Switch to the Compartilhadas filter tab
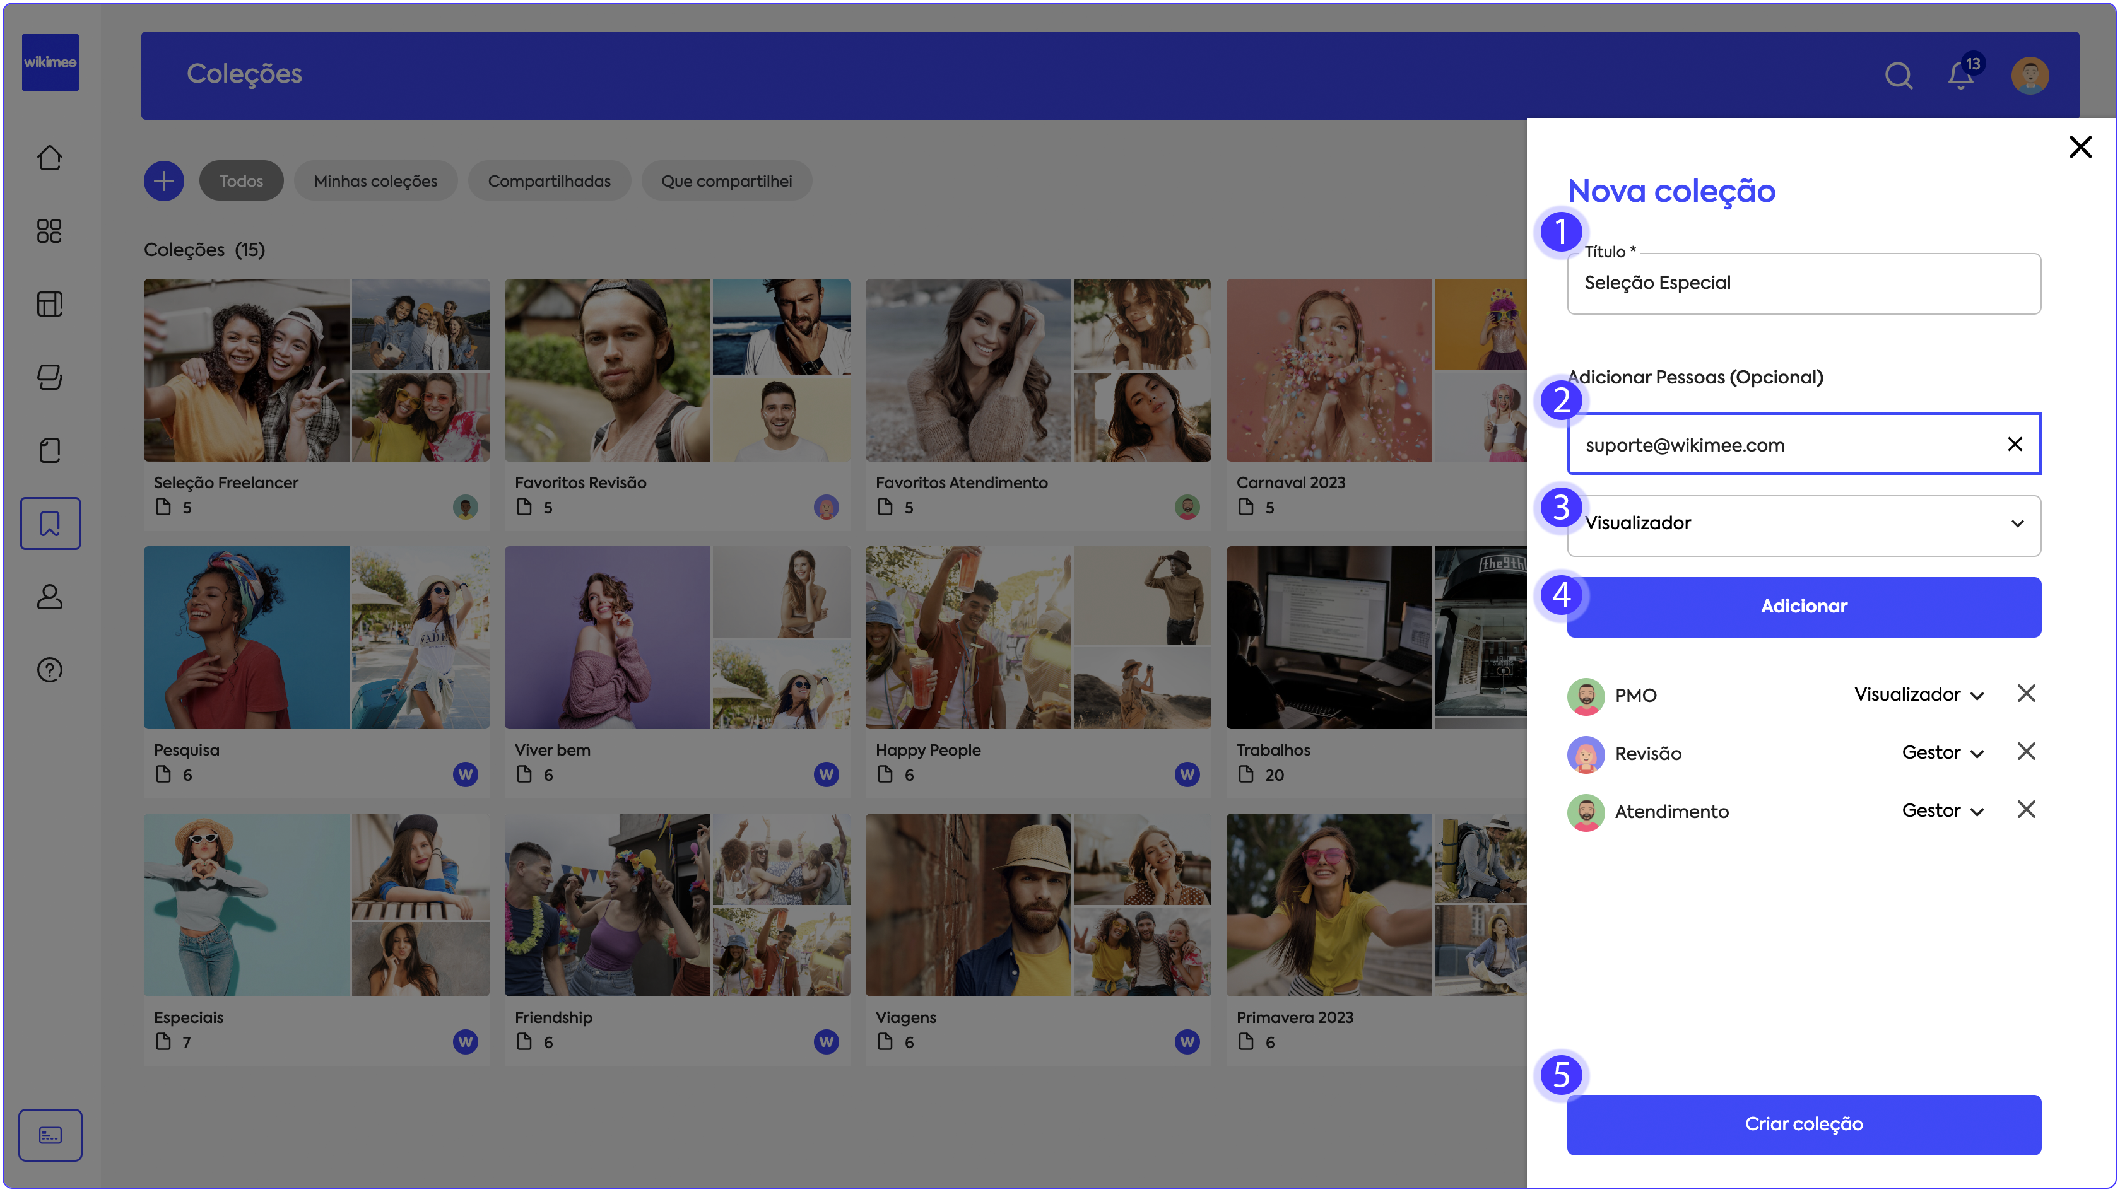 (549, 181)
